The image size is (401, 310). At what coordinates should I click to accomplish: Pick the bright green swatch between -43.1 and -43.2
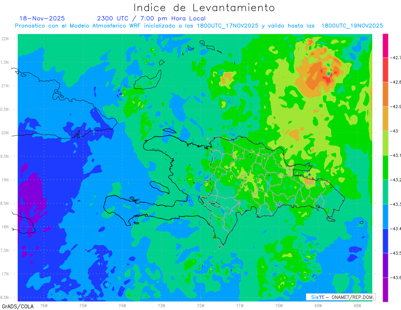click(385, 168)
